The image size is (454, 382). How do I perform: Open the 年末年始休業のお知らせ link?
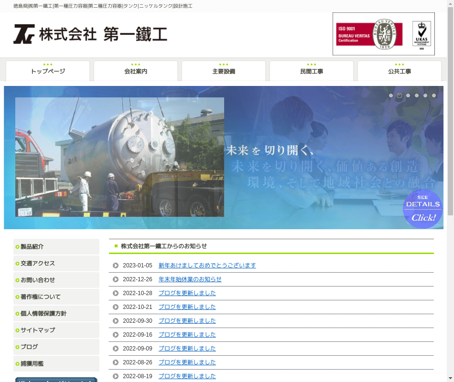190,279
